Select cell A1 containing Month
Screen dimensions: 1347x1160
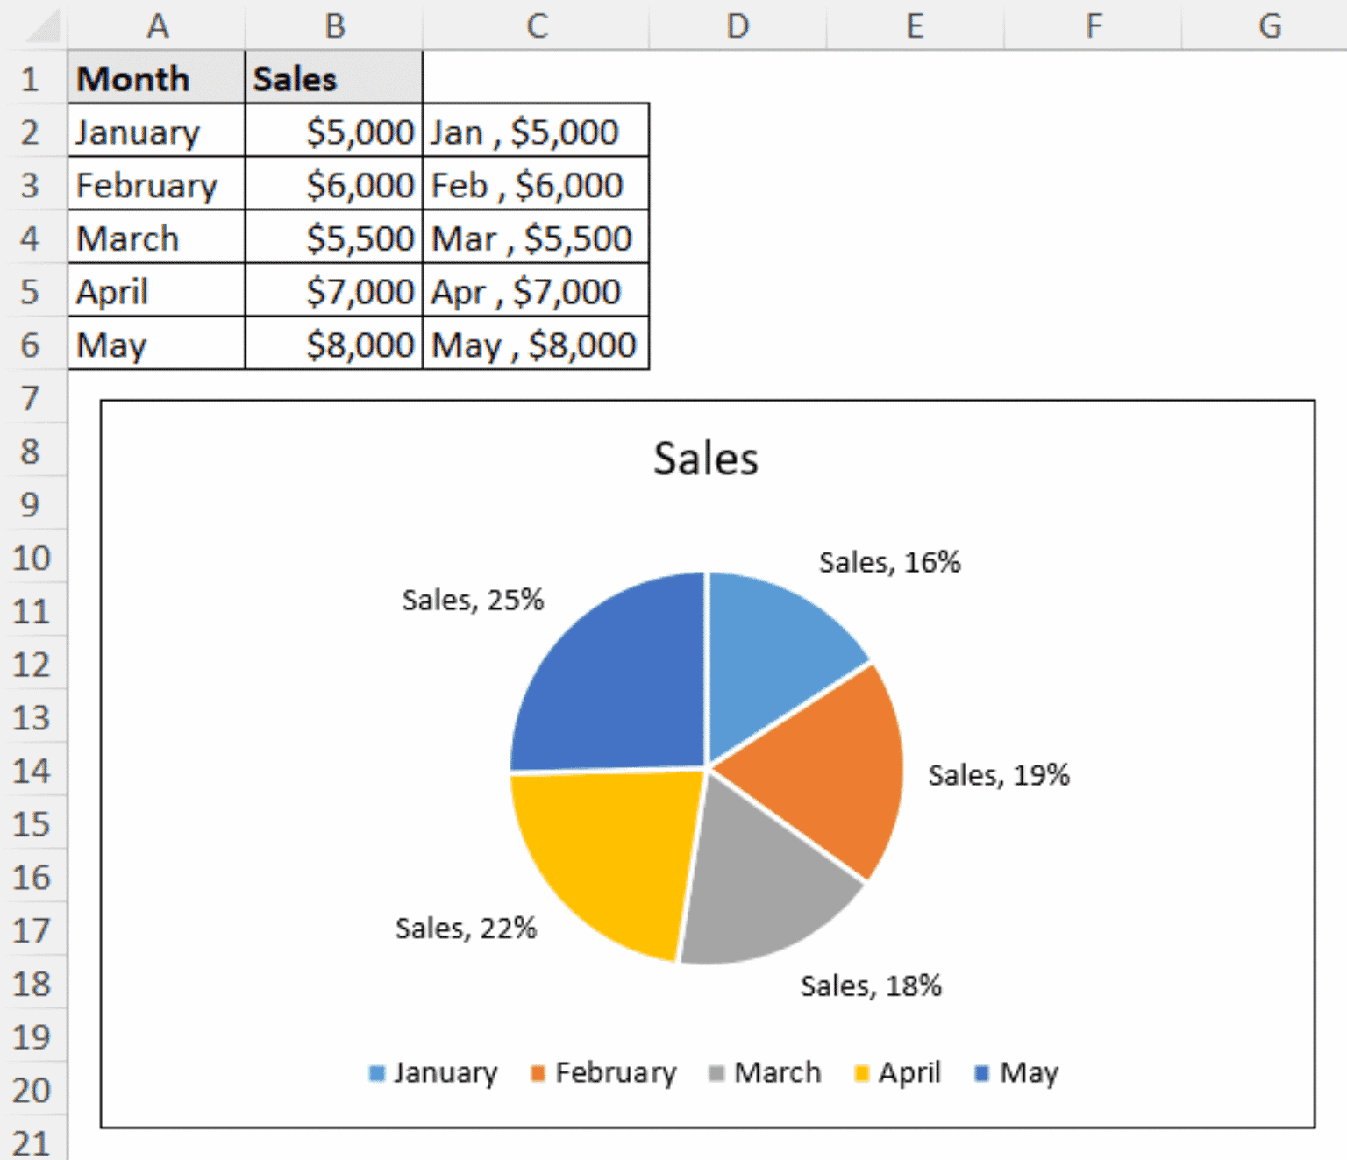pyautogui.click(x=154, y=78)
